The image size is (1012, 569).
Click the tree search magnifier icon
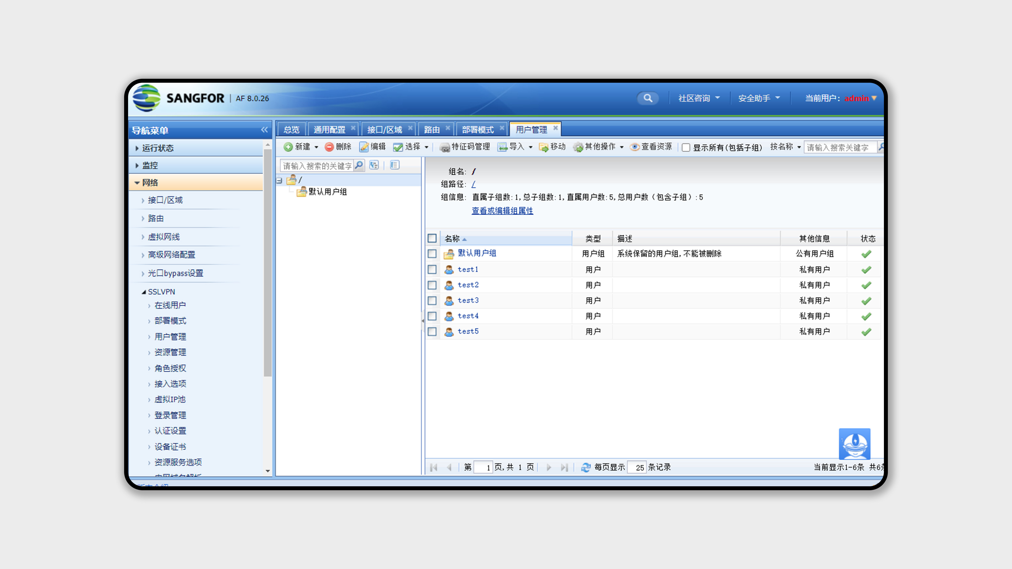359,165
